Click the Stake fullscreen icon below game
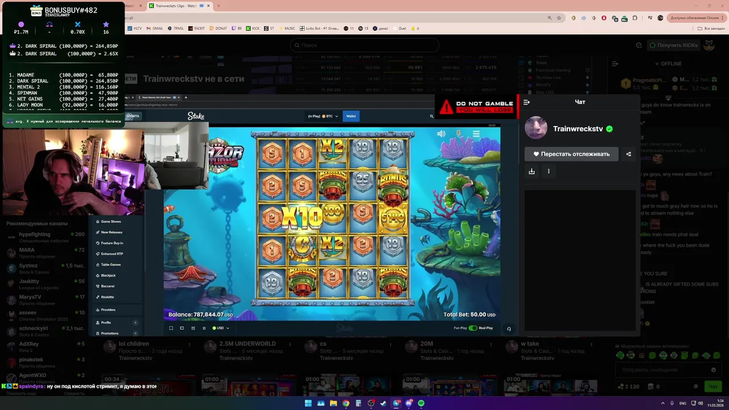Image resolution: width=729 pixels, height=410 pixels. tap(171, 328)
